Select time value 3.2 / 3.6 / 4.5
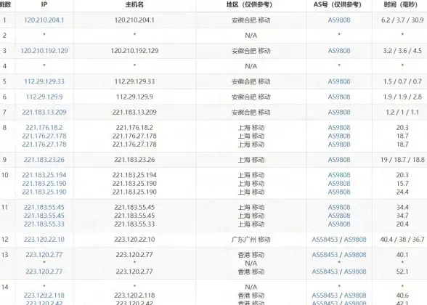The image size is (427, 305). (402, 51)
